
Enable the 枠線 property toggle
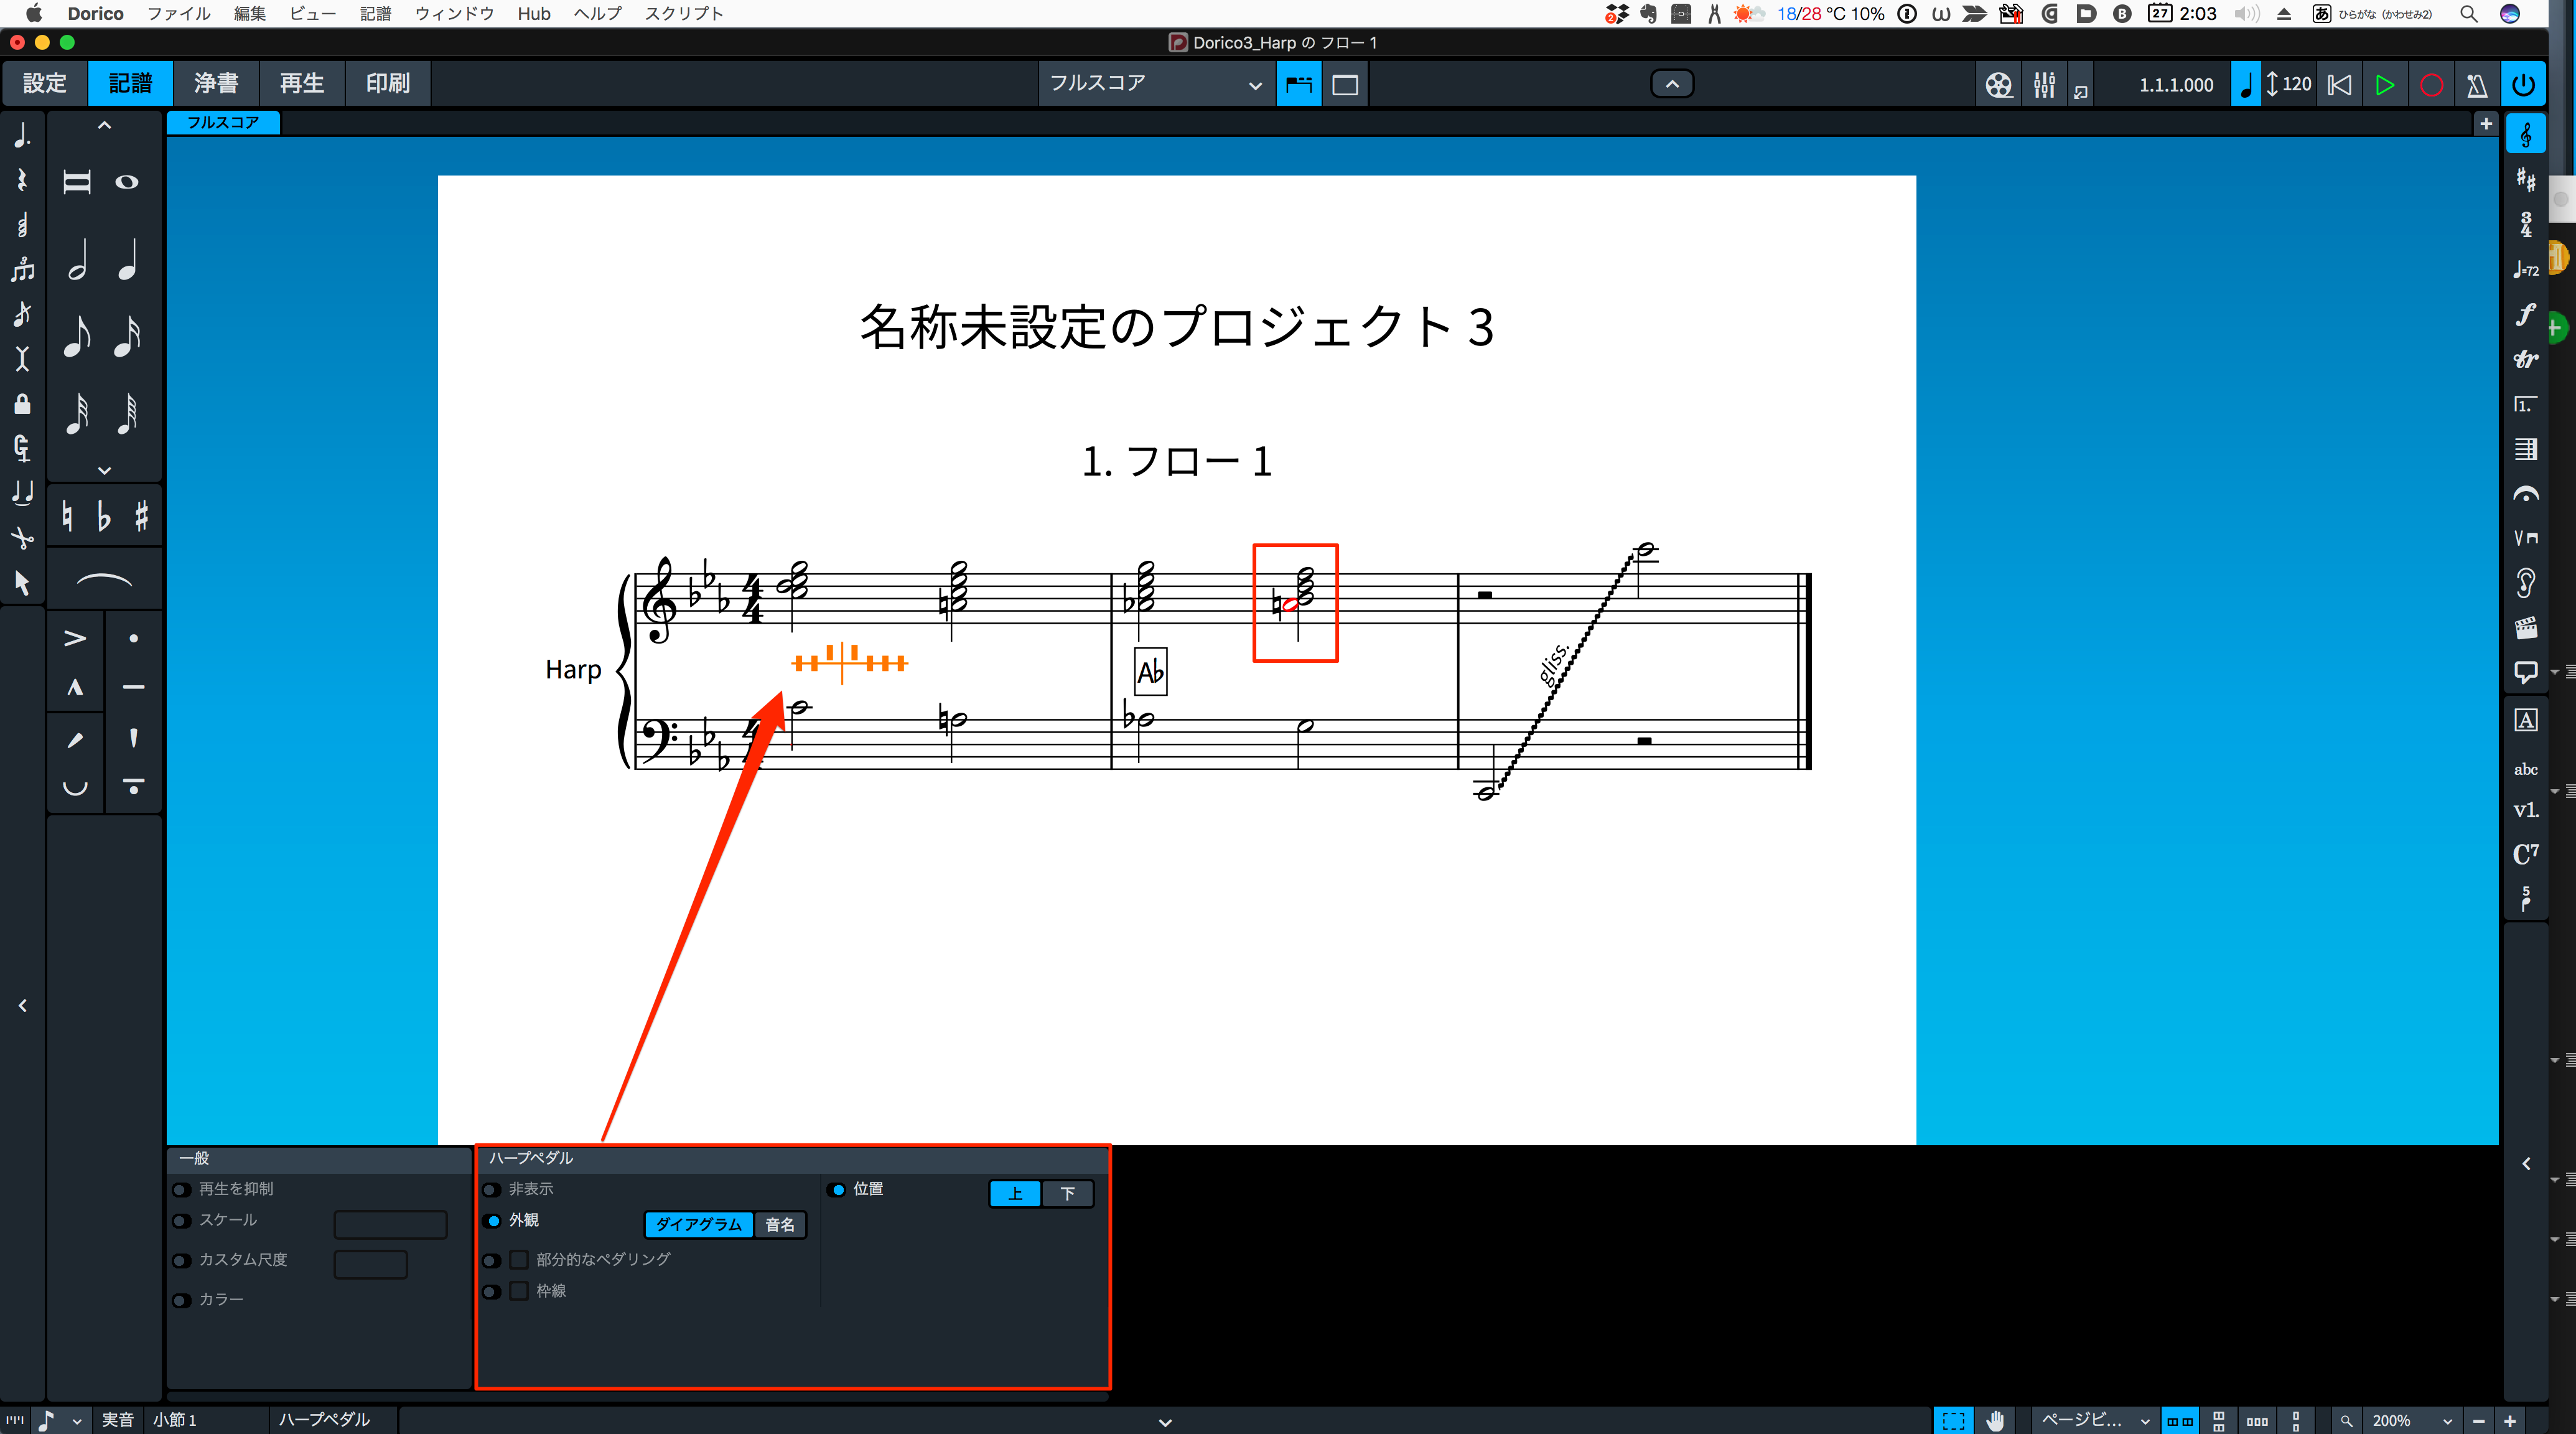coord(492,1291)
